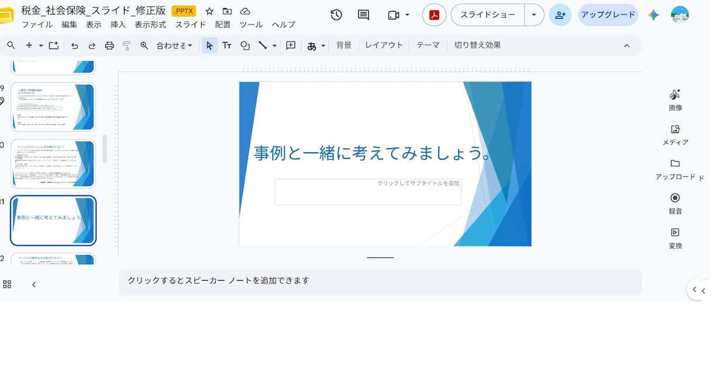Check cloud document status icon
The height and width of the screenshot is (374, 713).
click(x=245, y=11)
